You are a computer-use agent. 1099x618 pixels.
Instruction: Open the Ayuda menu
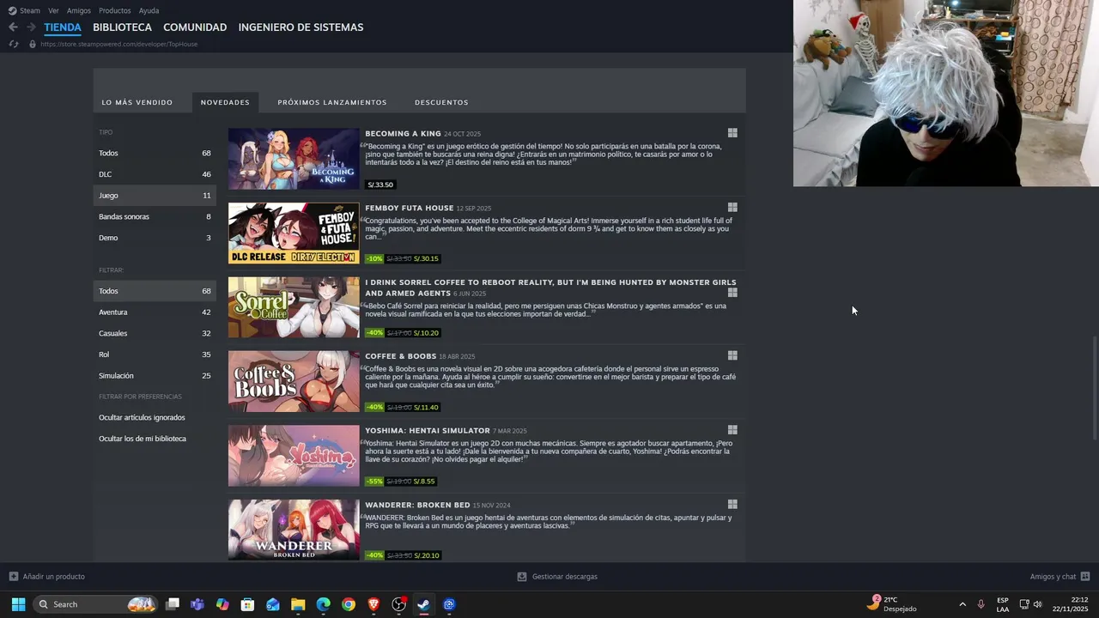click(x=149, y=10)
